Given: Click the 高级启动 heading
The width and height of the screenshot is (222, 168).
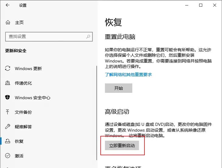Looking at the screenshot, I should click(x=117, y=112).
